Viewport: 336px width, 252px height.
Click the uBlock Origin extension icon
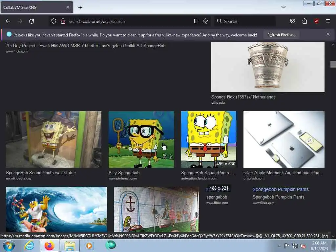point(316,21)
